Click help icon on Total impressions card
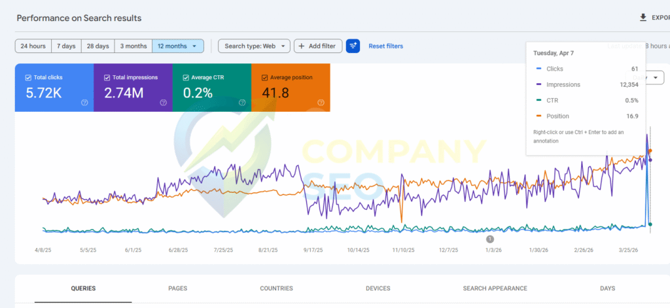The image size is (670, 308). point(163,103)
